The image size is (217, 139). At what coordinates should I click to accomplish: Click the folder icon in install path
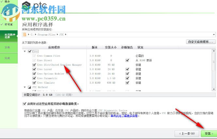pos(25,35)
